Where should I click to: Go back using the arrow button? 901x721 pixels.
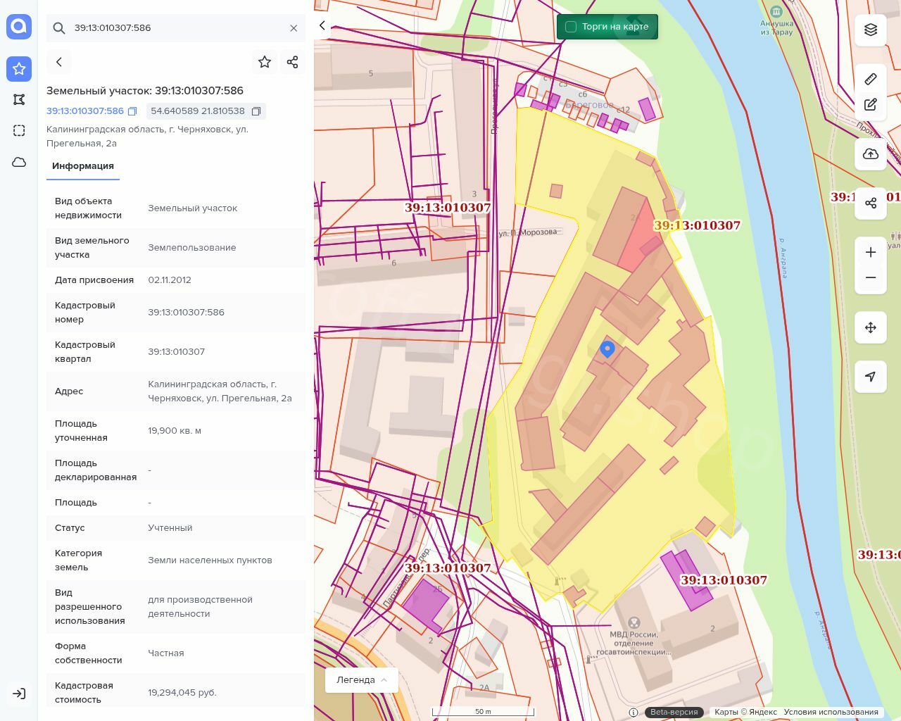59,62
